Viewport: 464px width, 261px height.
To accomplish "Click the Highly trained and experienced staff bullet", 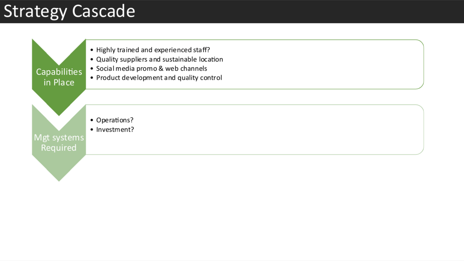I will pyautogui.click(x=153, y=50).
